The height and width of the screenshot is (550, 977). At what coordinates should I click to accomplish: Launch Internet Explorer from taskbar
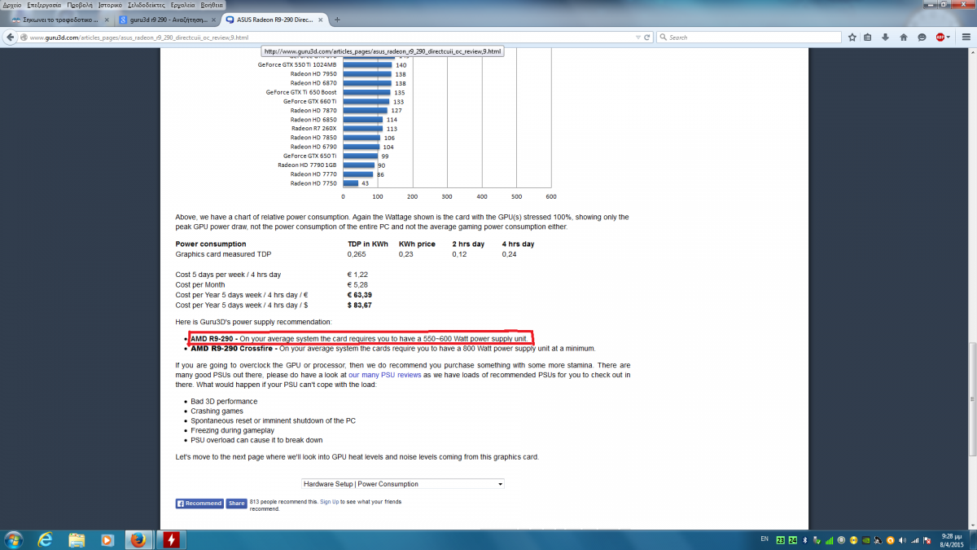click(46, 539)
